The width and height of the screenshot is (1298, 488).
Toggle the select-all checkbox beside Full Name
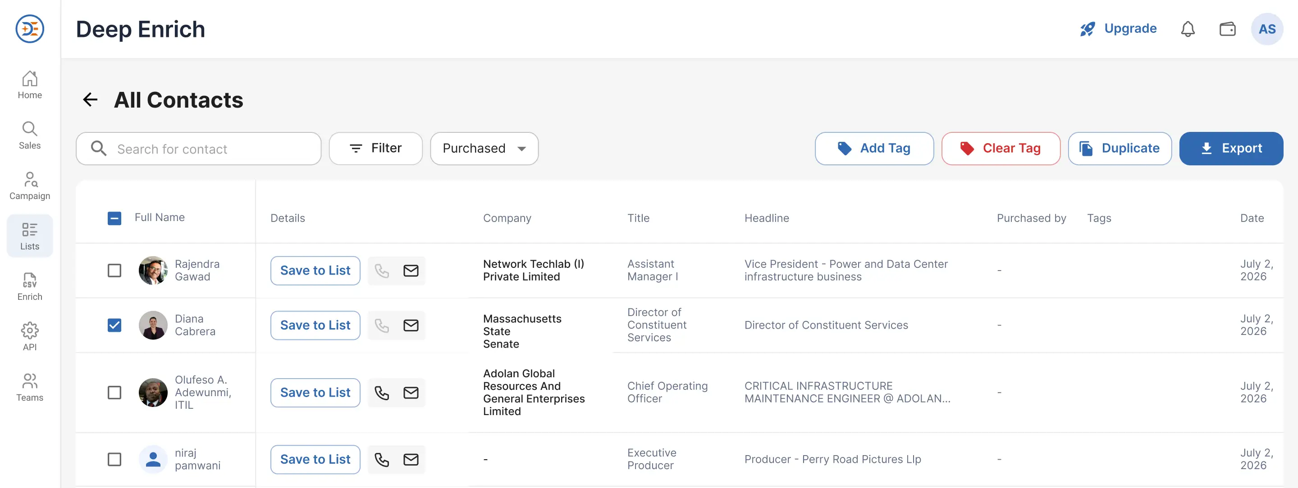114,218
